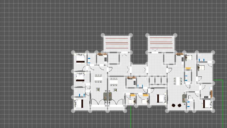The width and height of the screenshot is (227, 128).
Task: Select the bed in bottom-center bedroom
Action: coord(161,98)
